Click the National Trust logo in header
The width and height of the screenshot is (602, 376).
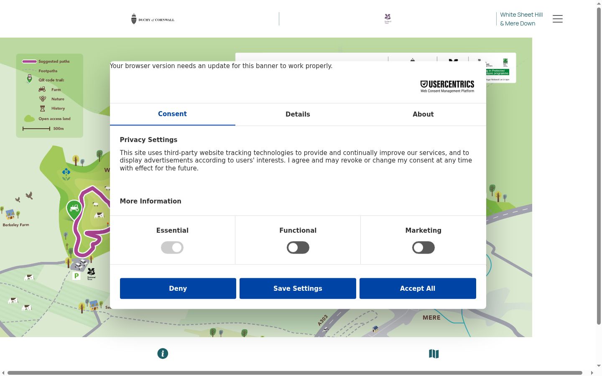(x=388, y=18)
